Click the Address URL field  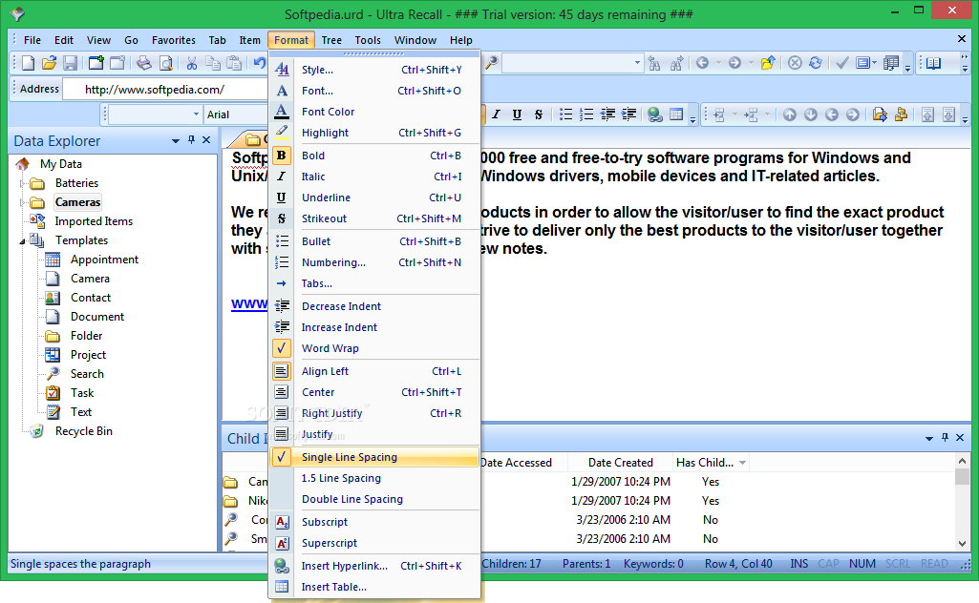(167, 89)
